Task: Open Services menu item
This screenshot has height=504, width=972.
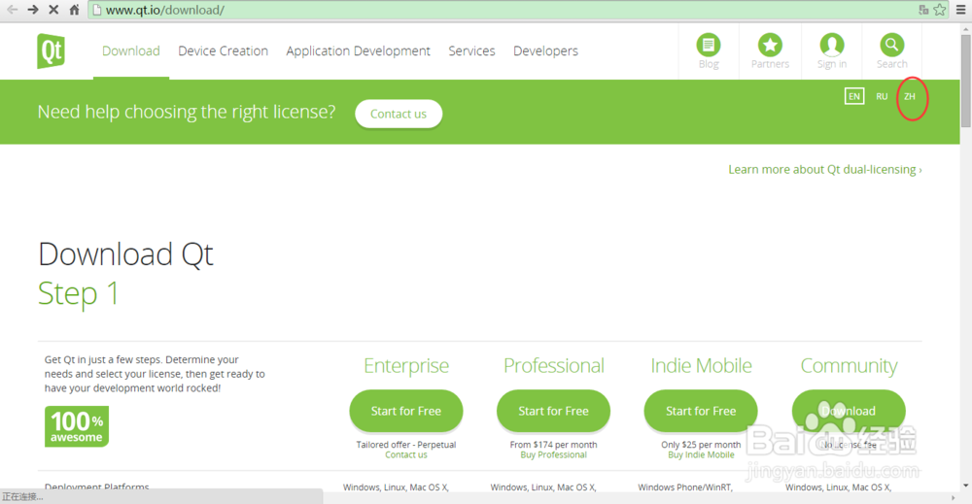Action: pos(471,50)
